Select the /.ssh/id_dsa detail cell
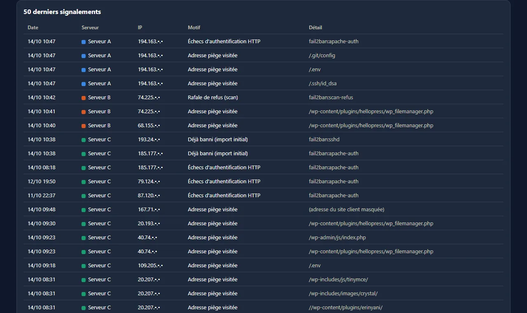This screenshot has width=527, height=313. 323,84
